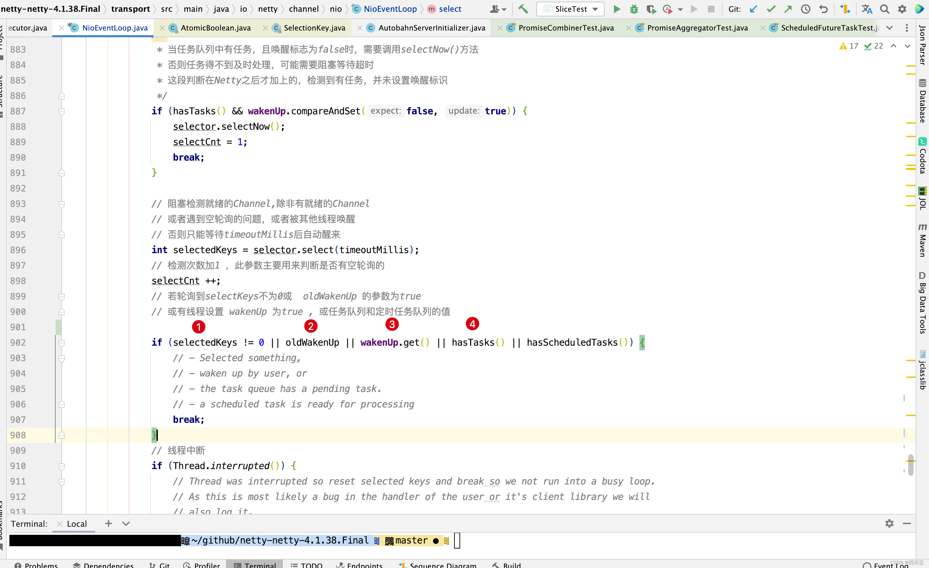
Task: Start debugging with the bug icon
Action: tap(634, 9)
